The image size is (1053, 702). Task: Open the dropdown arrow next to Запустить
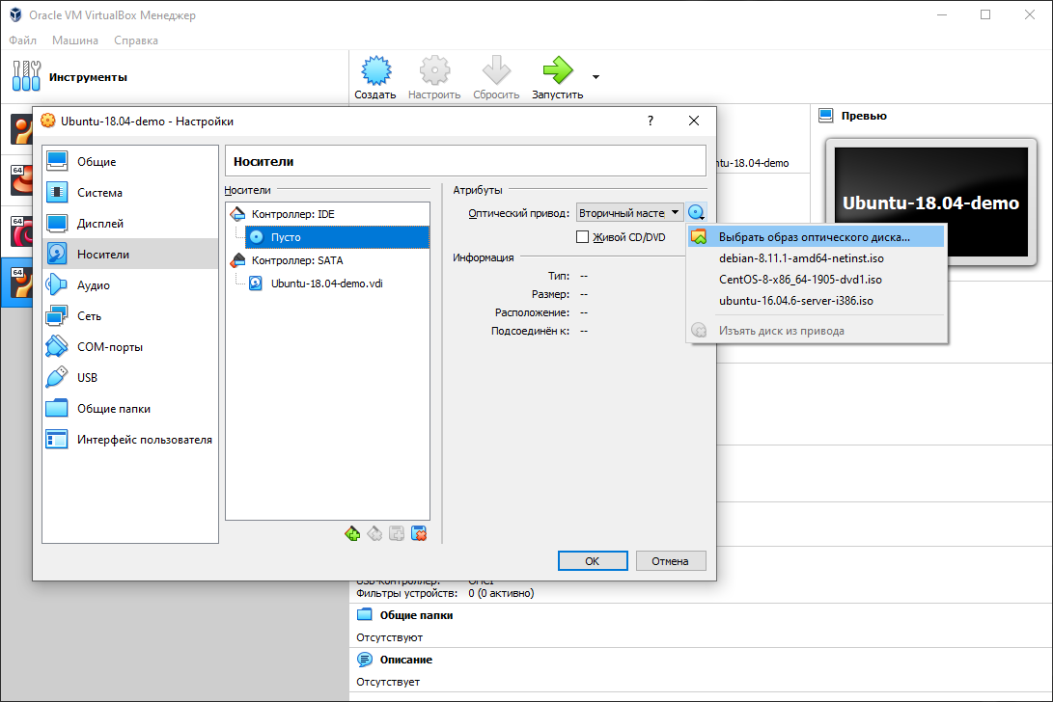(596, 77)
